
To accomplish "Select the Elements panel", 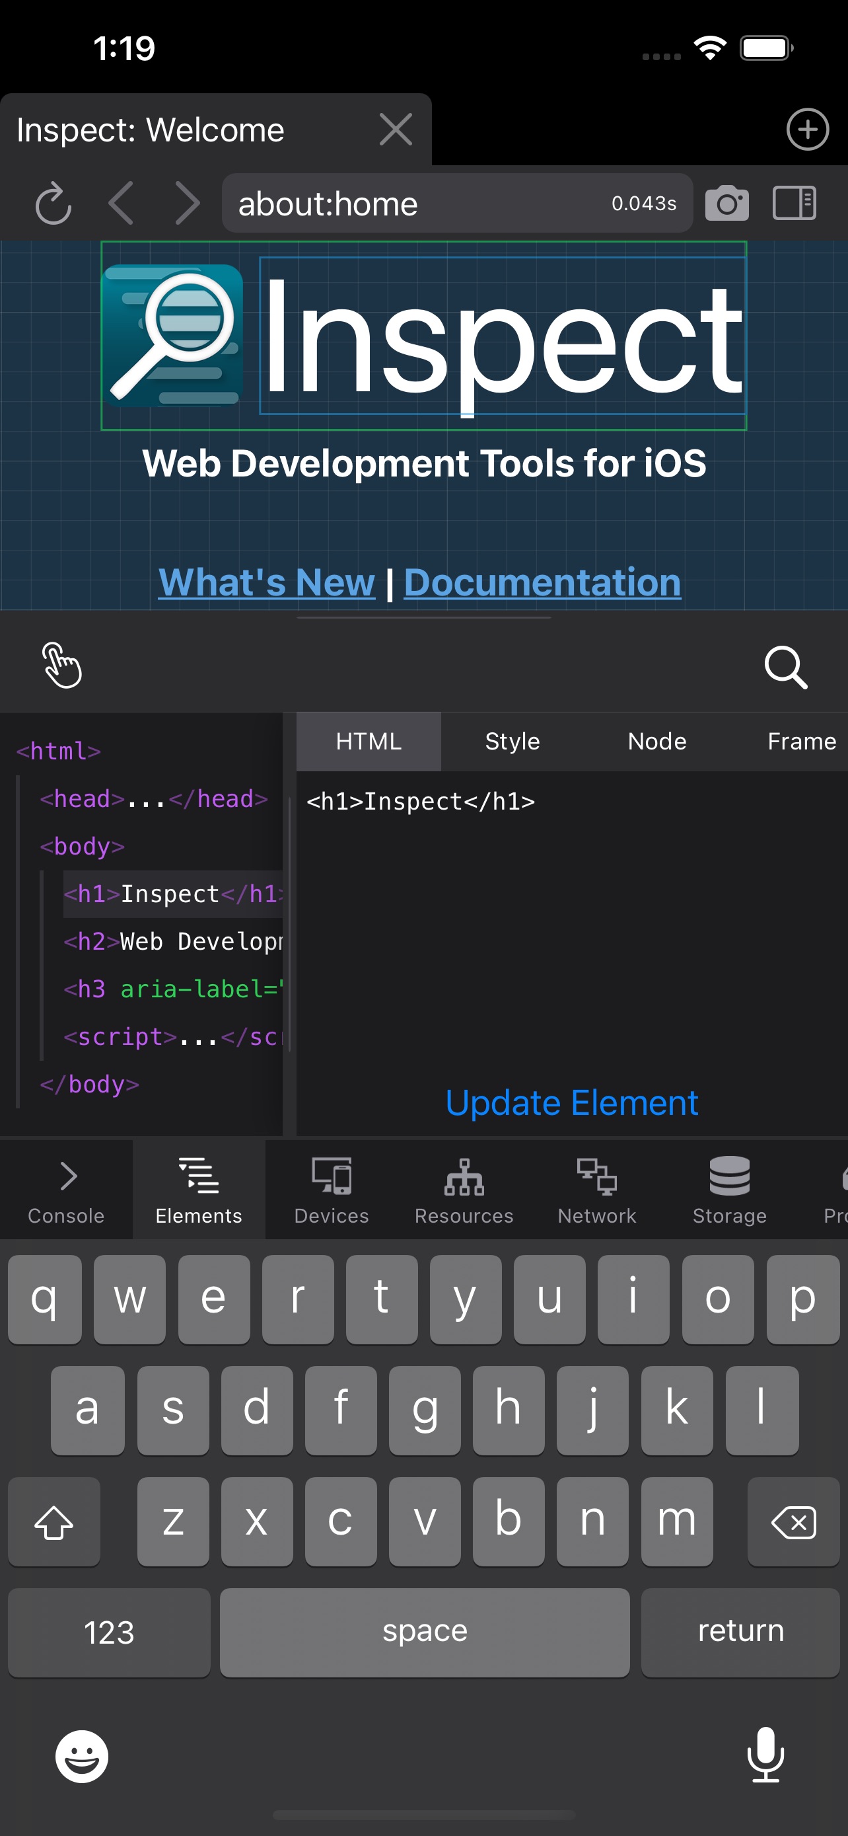I will tap(199, 1190).
